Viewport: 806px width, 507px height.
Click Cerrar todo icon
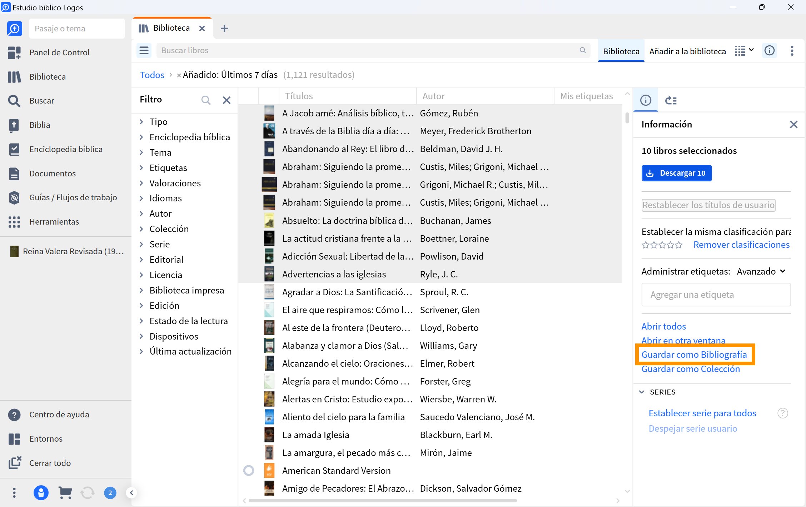click(x=14, y=463)
